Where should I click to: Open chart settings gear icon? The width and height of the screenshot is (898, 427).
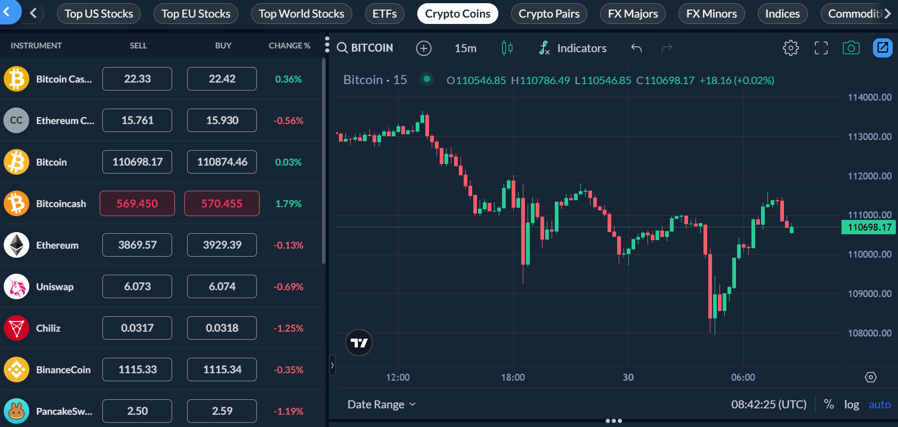point(790,48)
